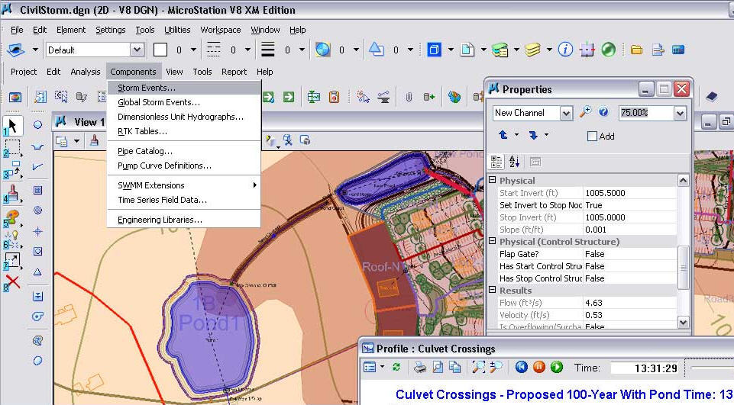This screenshot has width=734, height=405.
Task: Click the open folder icon in top toolbar
Action: [x=636, y=49]
